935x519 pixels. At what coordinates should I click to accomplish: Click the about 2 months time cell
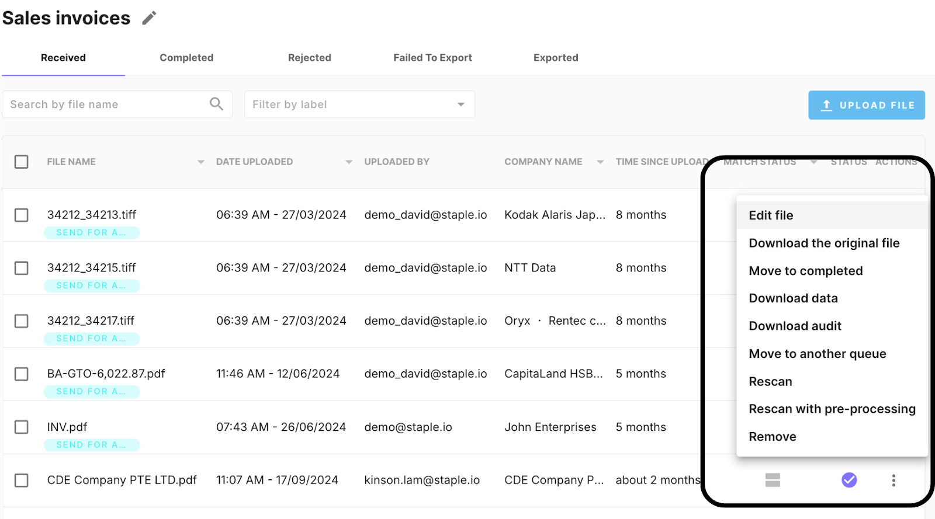point(658,480)
